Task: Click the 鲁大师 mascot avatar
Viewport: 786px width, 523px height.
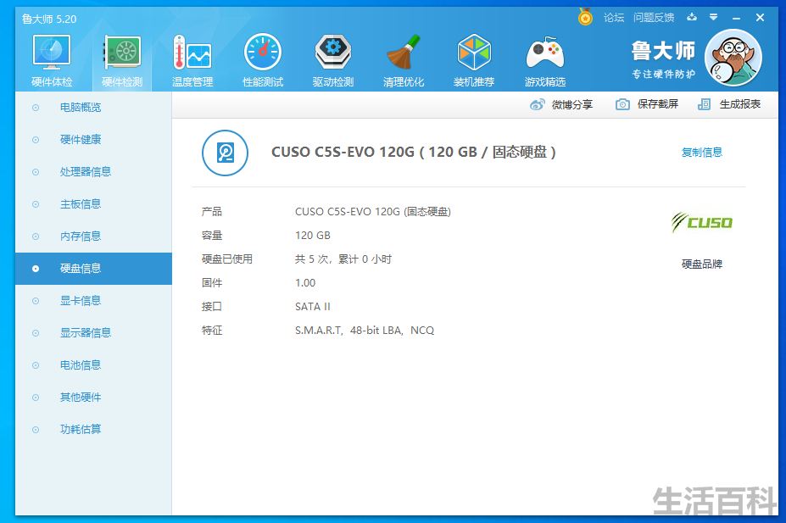Action: pos(733,57)
